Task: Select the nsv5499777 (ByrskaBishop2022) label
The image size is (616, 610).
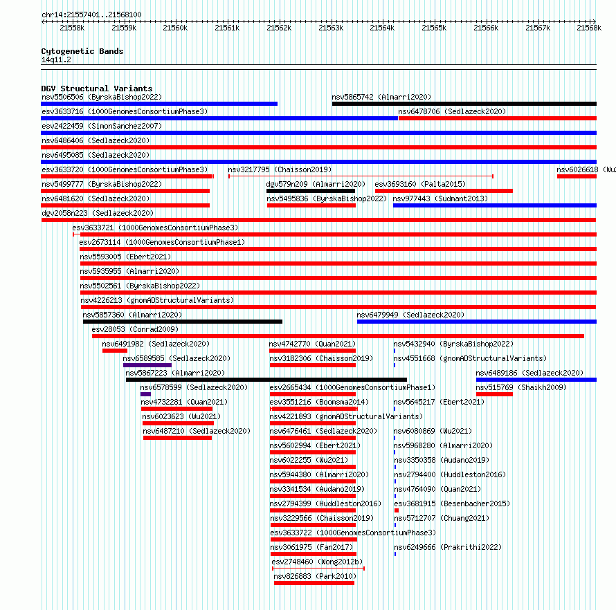Action: click(x=102, y=184)
